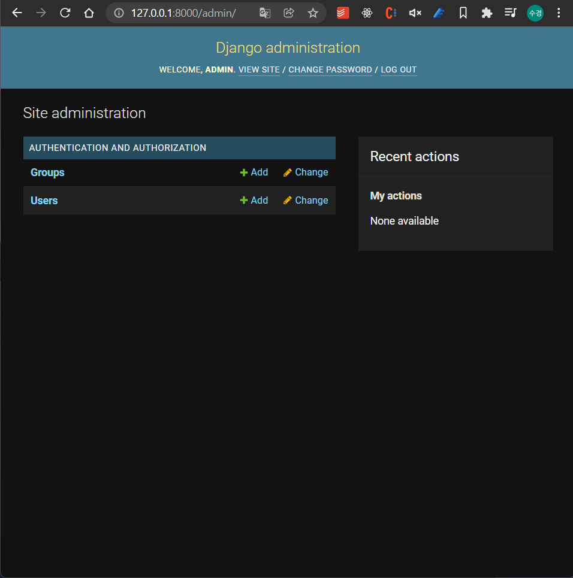
Task: Open the View Site link
Action: tap(259, 69)
